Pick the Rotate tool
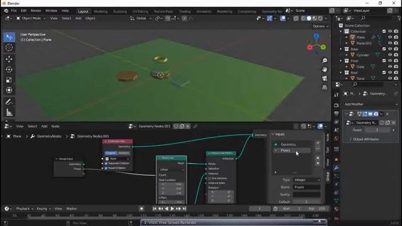Screen dimensions: 402x226 (9, 70)
